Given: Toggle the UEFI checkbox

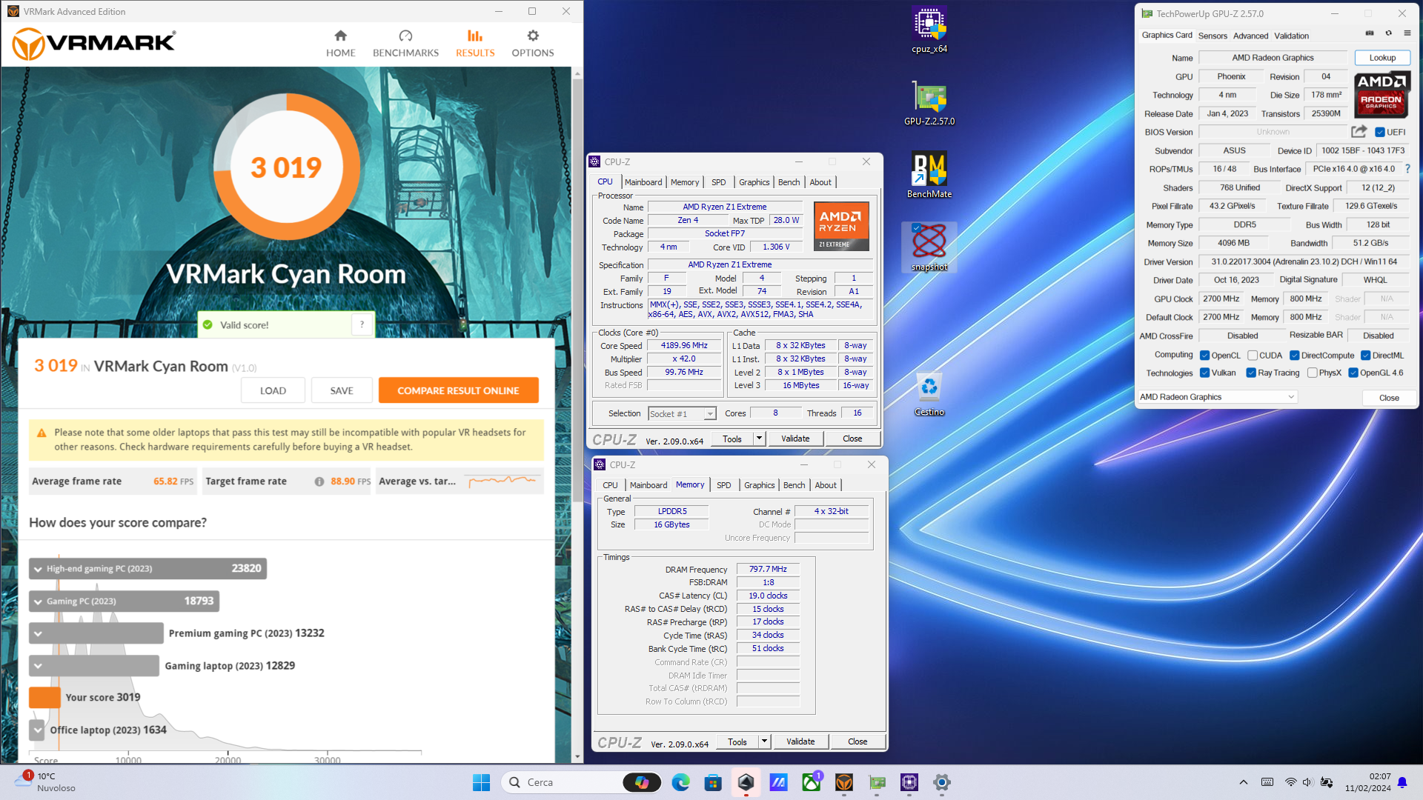Looking at the screenshot, I should (1380, 133).
